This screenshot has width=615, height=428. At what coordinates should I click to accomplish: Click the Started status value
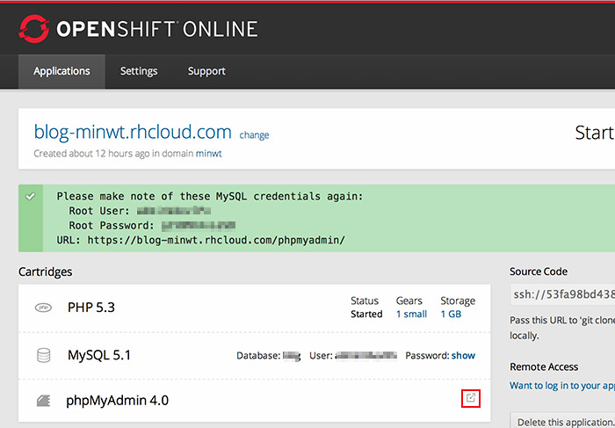pyautogui.click(x=366, y=315)
